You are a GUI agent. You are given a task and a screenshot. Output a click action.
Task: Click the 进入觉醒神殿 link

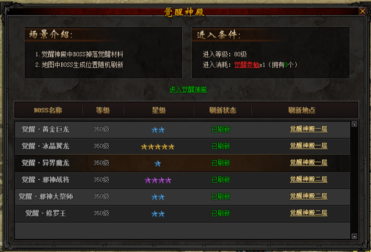point(188,89)
